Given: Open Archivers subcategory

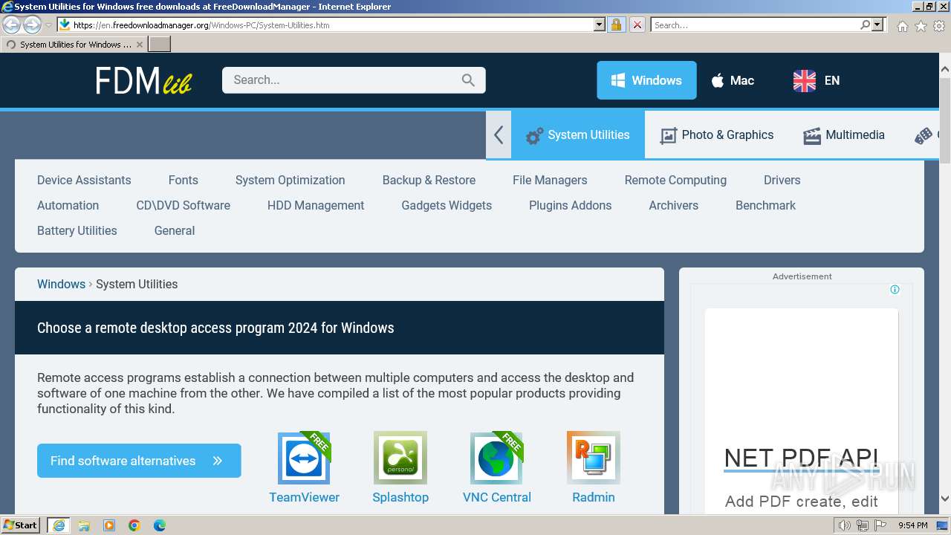Looking at the screenshot, I should (x=673, y=205).
